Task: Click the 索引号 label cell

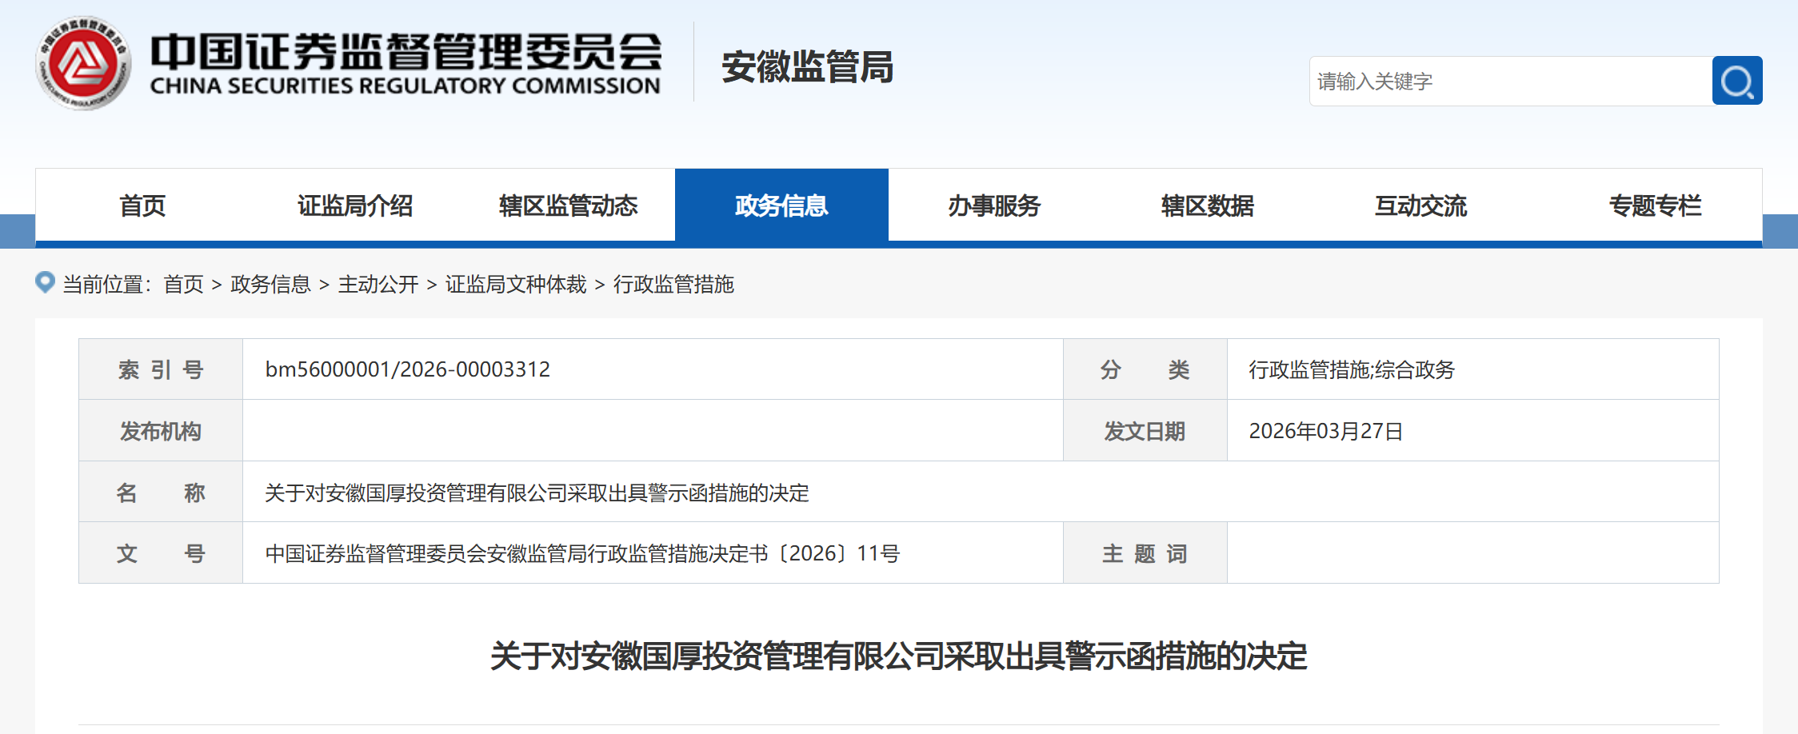Action: tap(161, 369)
